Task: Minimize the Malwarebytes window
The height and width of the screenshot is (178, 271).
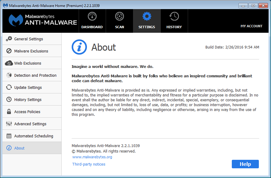Action: 243,6
